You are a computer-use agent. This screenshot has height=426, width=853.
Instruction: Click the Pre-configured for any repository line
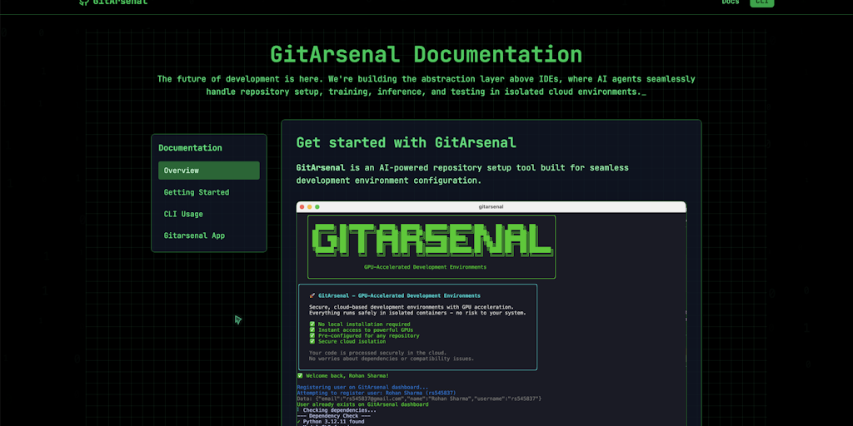(x=365, y=336)
